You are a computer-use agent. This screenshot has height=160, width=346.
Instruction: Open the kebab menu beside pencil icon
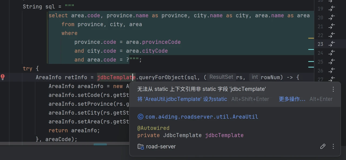(333, 146)
